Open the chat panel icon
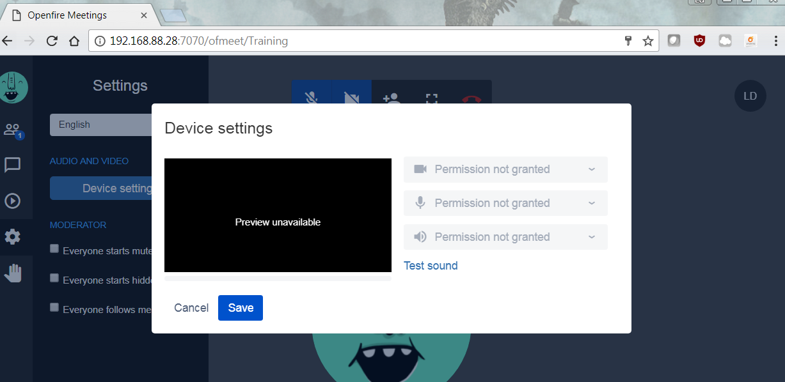 (x=12, y=165)
